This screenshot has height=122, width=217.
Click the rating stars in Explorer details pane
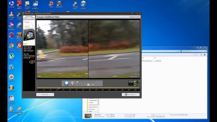pyautogui.click(x=160, y=115)
